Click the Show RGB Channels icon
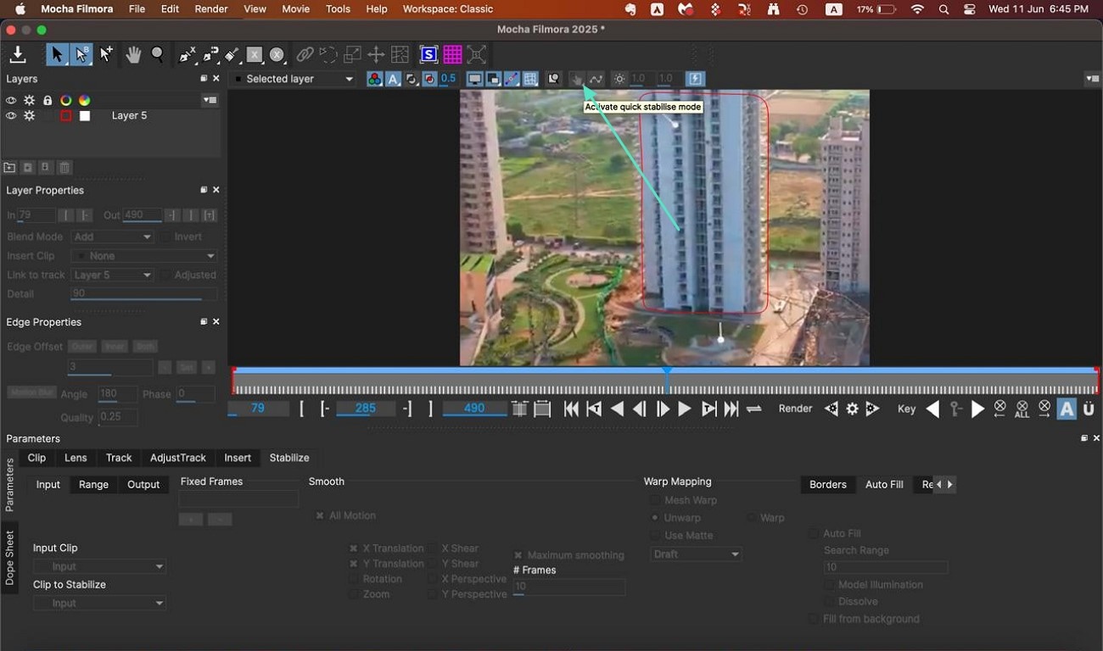Image resolution: width=1103 pixels, height=651 pixels. pyautogui.click(x=374, y=79)
